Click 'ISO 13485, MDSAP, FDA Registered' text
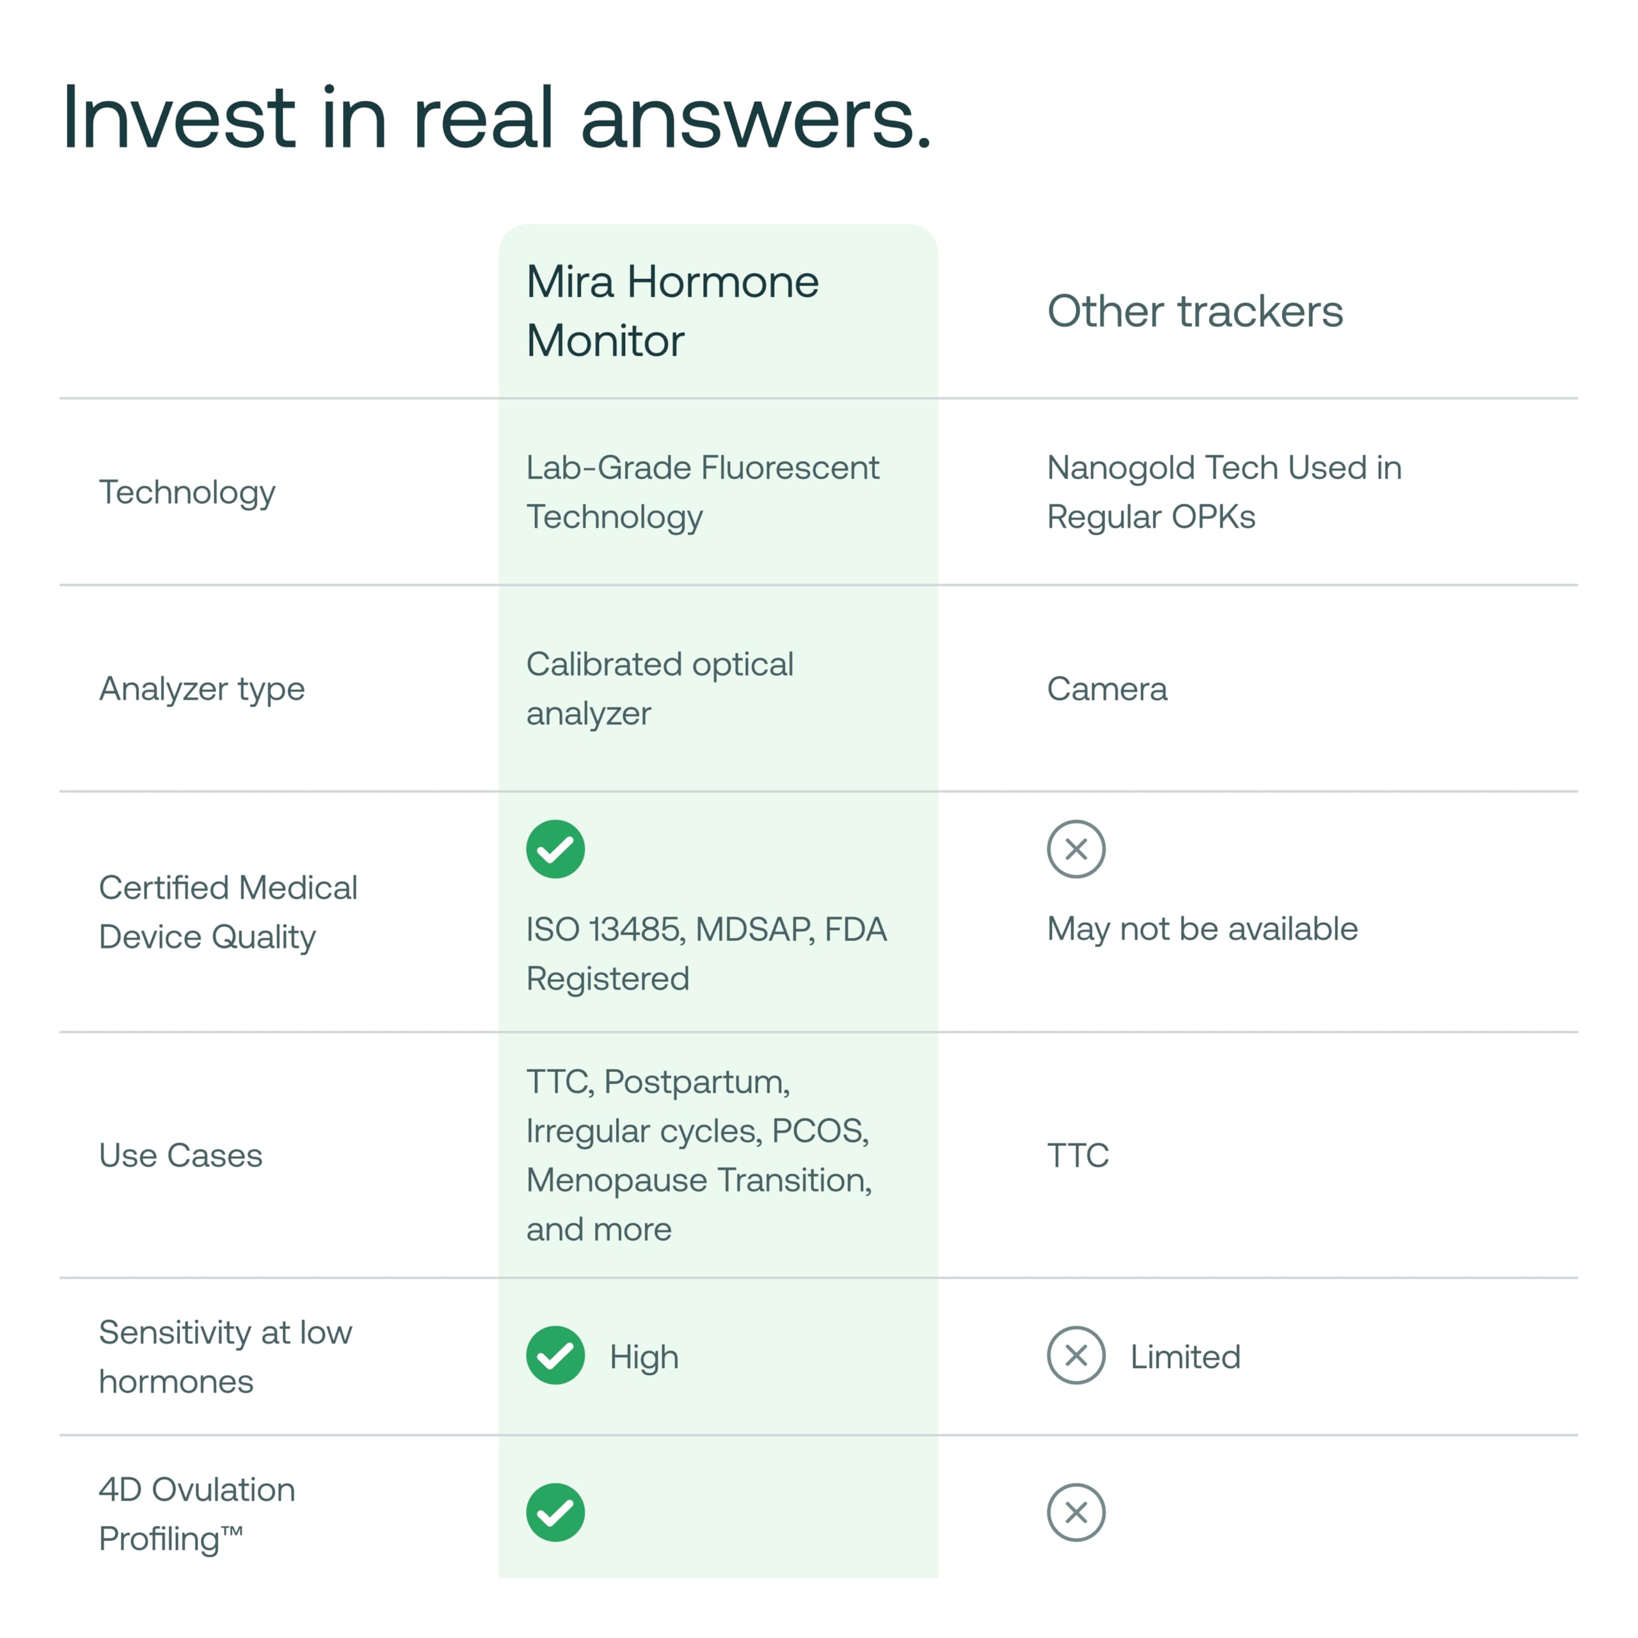 click(706, 954)
